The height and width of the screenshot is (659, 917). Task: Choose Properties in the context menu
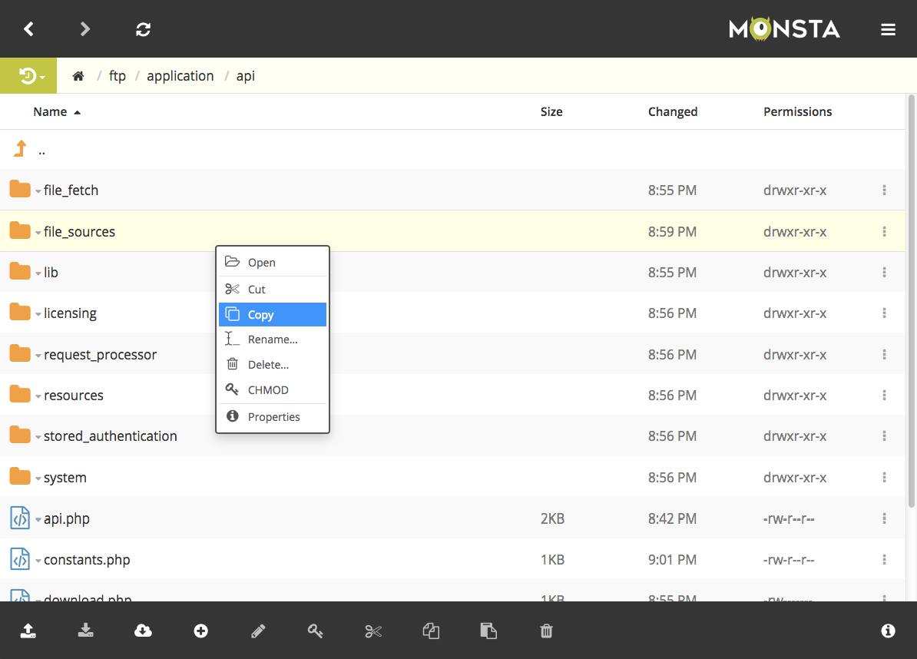pyautogui.click(x=273, y=417)
